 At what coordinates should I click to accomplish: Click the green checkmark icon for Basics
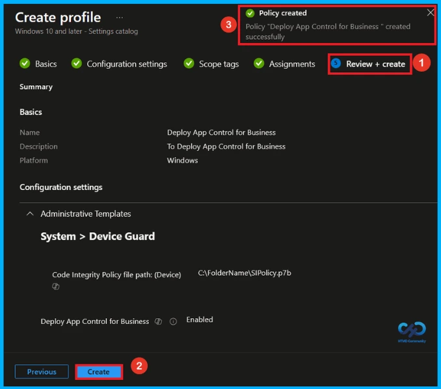click(25, 63)
